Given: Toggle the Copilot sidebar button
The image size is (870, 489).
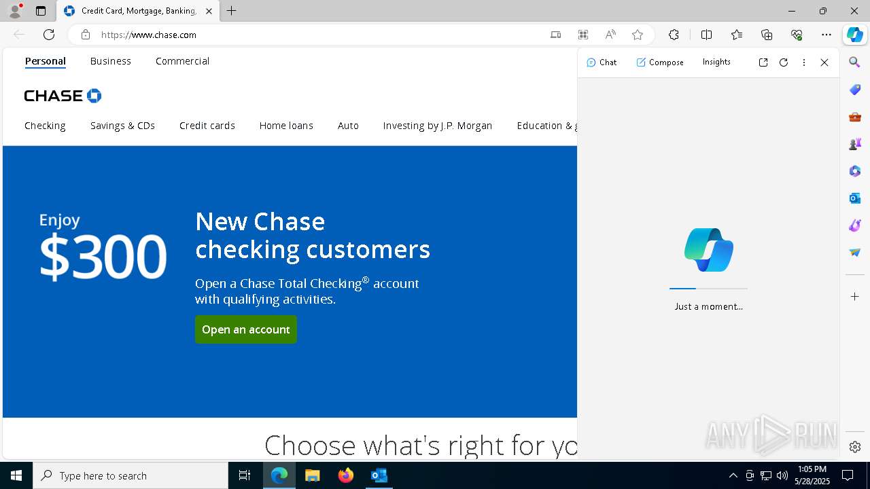Looking at the screenshot, I should pyautogui.click(x=855, y=35).
